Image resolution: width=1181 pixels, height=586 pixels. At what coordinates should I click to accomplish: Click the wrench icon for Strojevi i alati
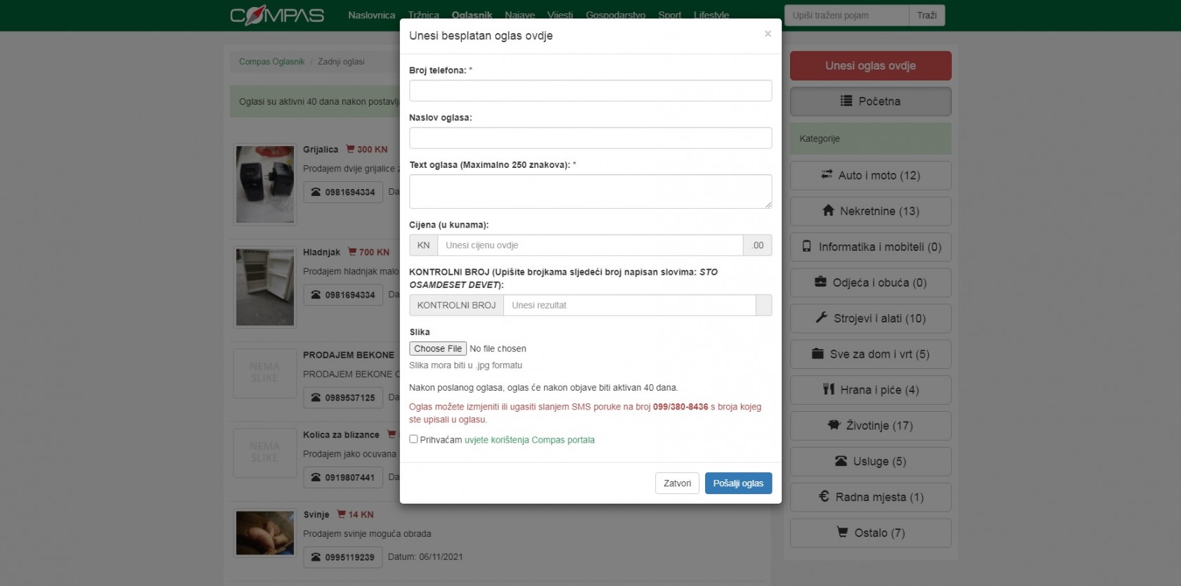point(821,318)
